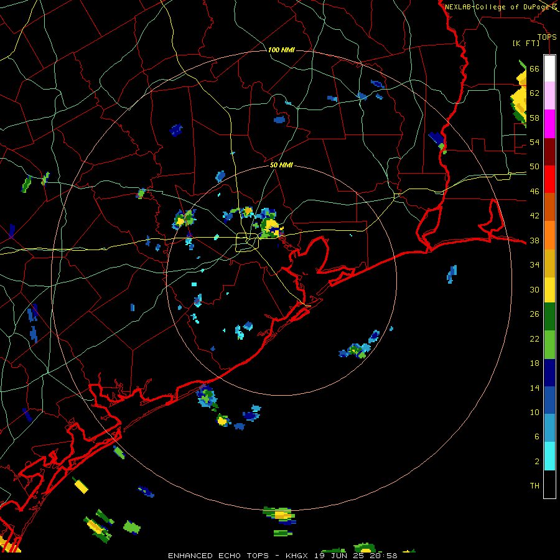Click the TH legend label
The height and width of the screenshot is (560, 560).
point(534,486)
